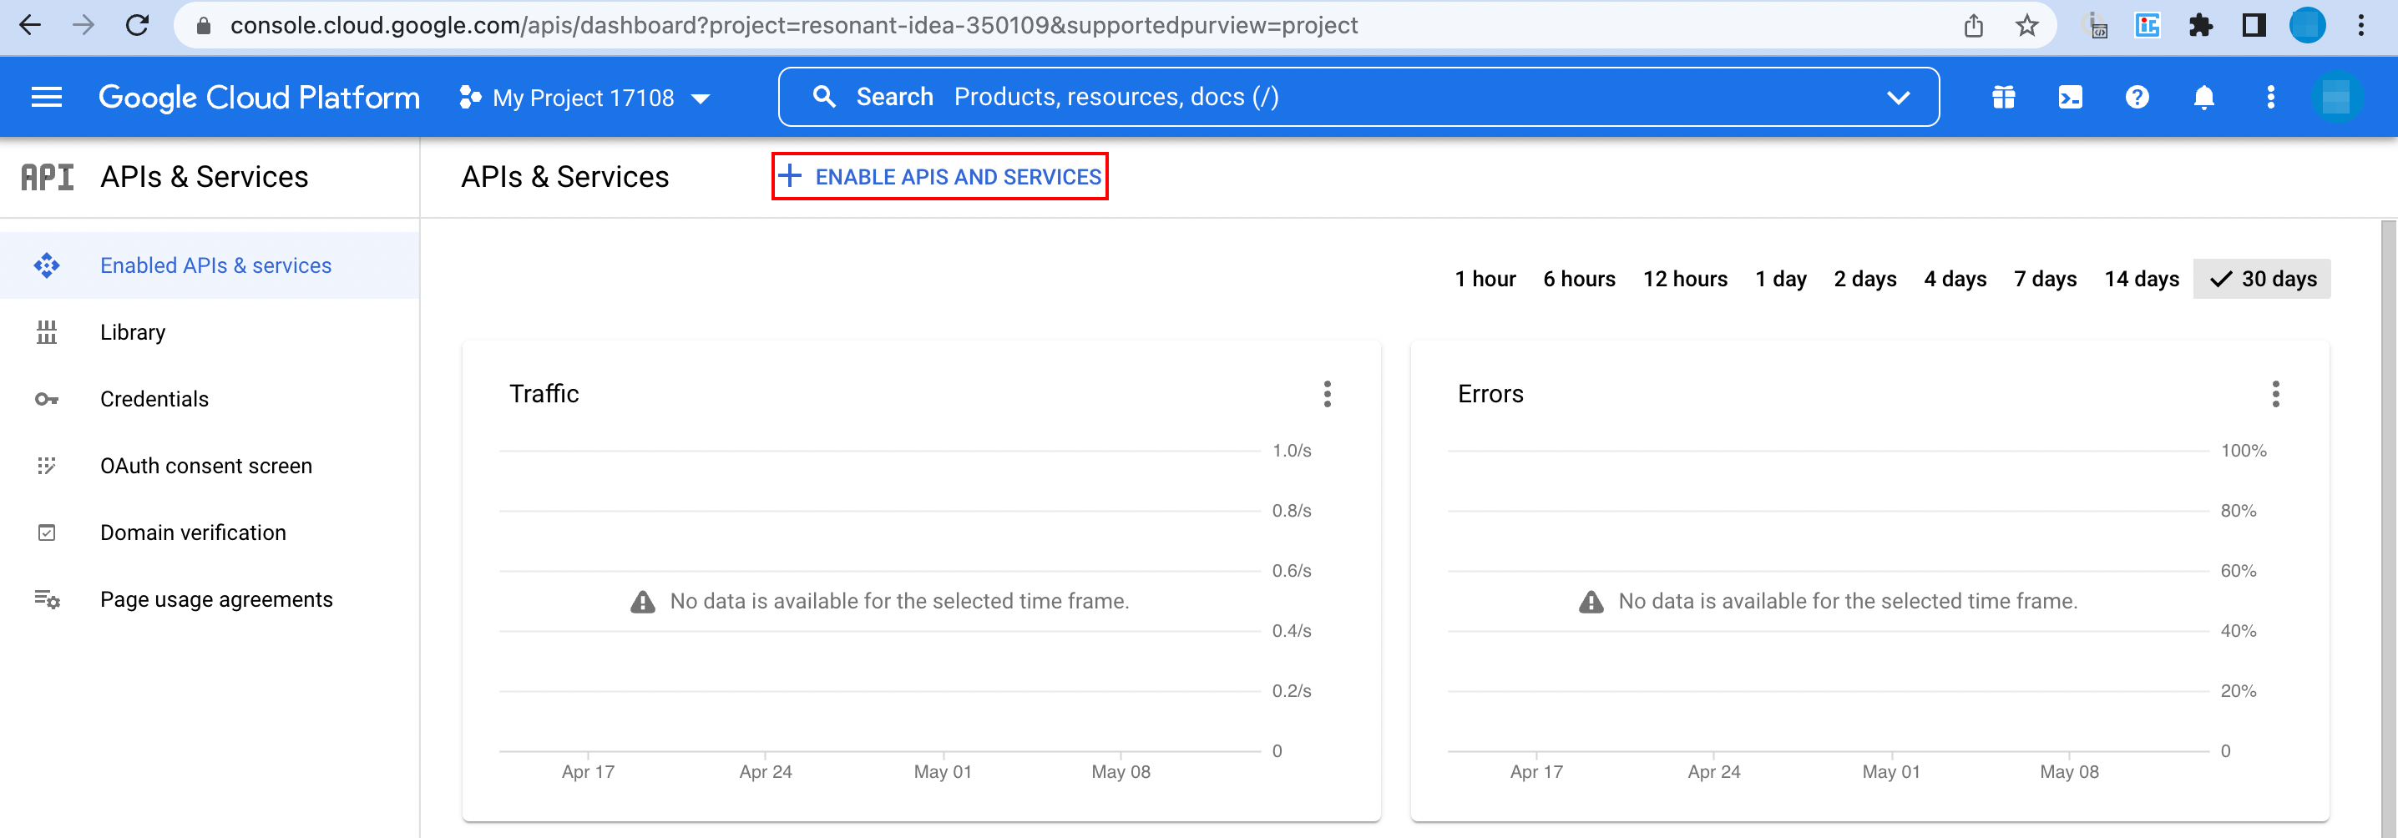Open the Chrome profile avatar
The height and width of the screenshot is (838, 2398).
[2308, 25]
